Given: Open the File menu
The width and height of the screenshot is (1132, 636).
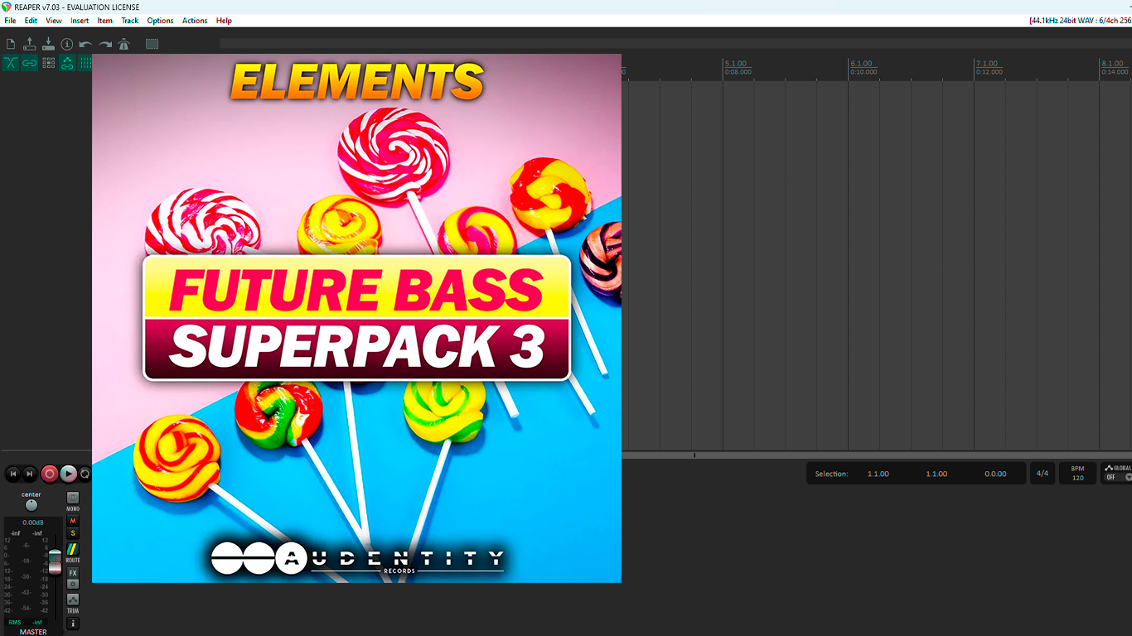Looking at the screenshot, I should pyautogui.click(x=10, y=21).
